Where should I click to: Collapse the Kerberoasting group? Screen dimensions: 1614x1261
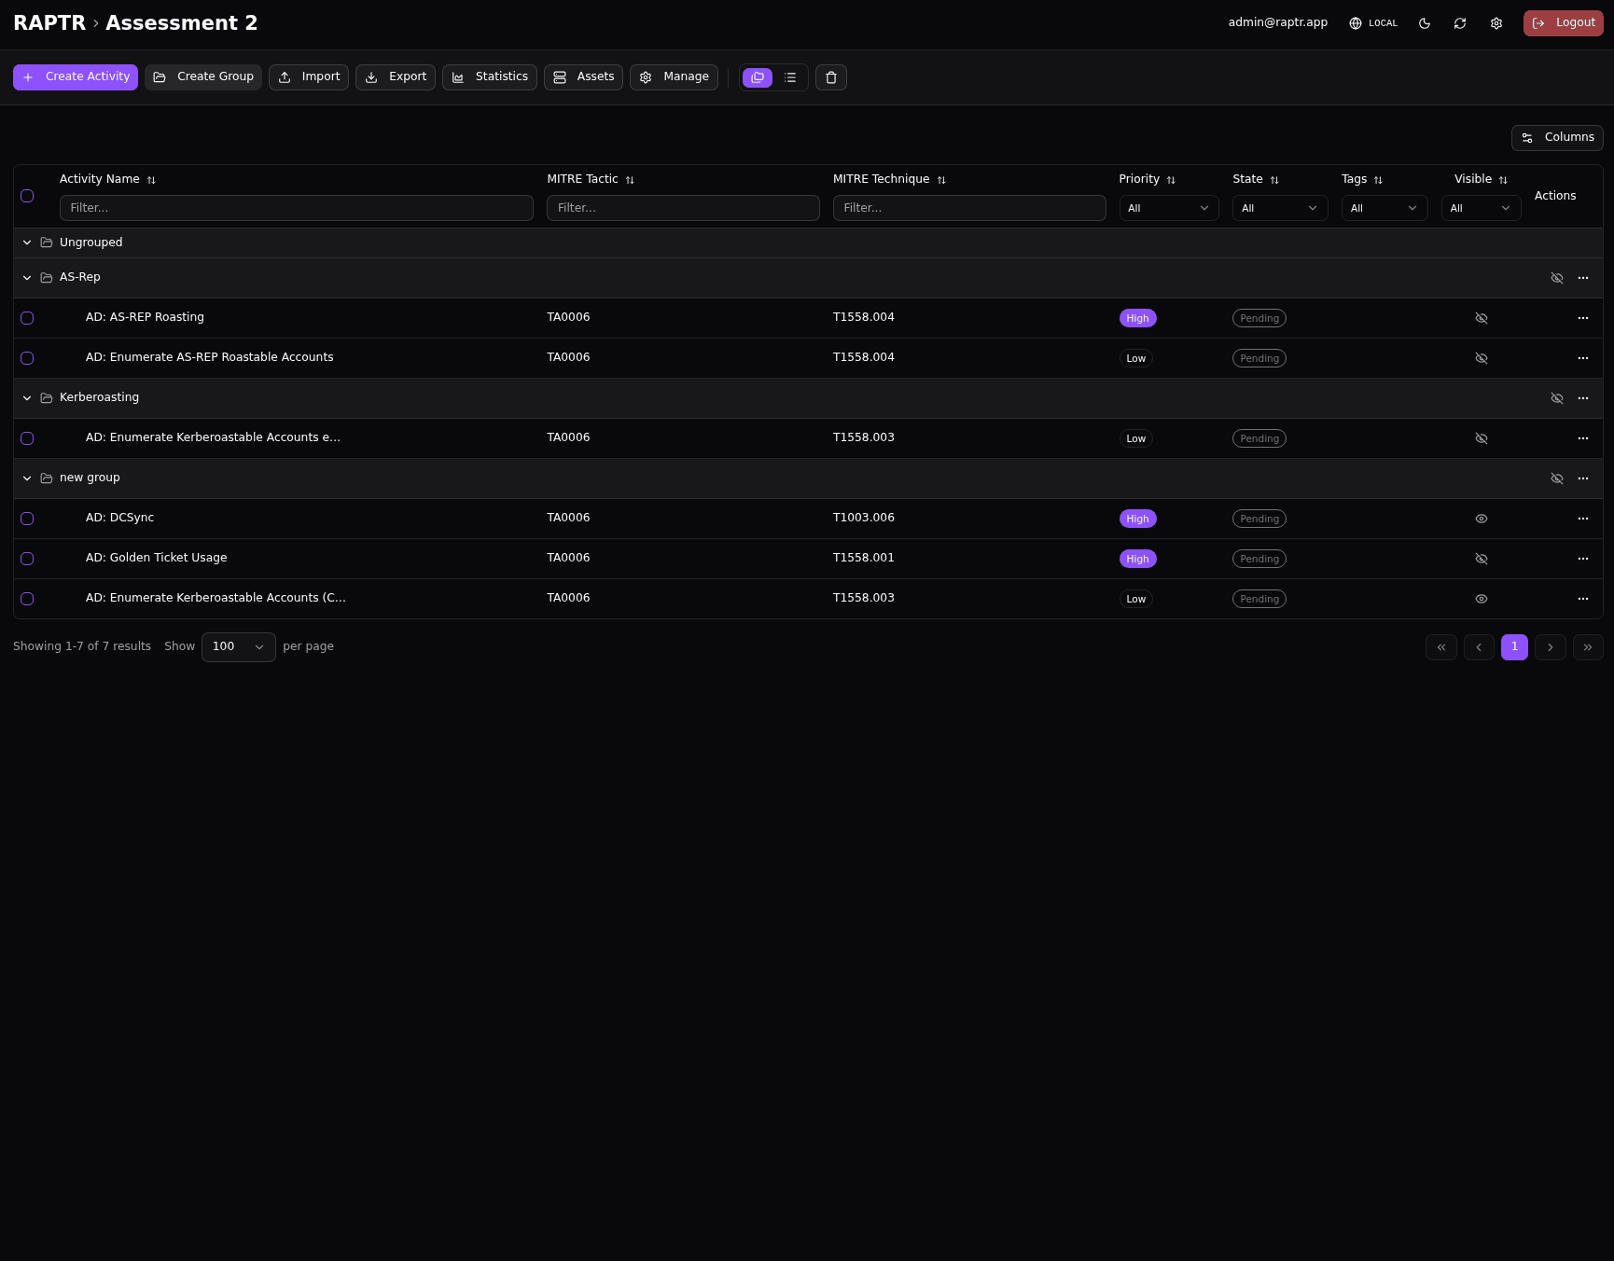pos(27,397)
